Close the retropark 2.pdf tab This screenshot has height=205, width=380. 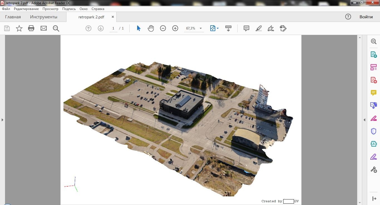[113, 17]
